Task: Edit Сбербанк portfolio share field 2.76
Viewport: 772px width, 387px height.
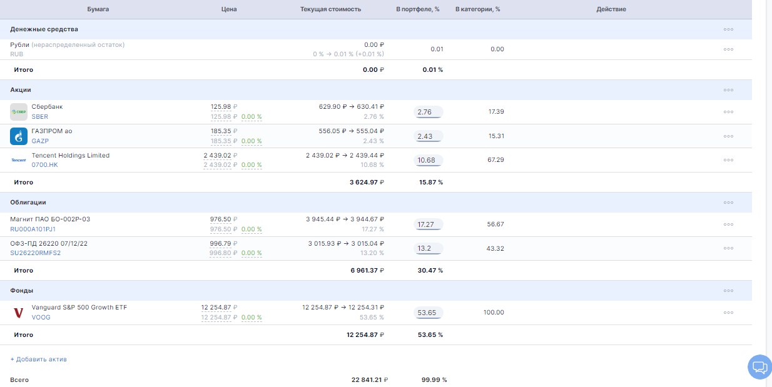Action: (429, 112)
